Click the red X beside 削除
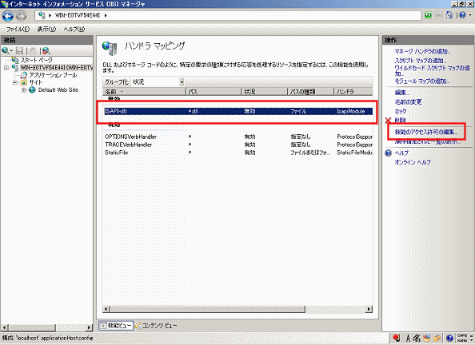Screen dimensions: 475x345 (388, 121)
